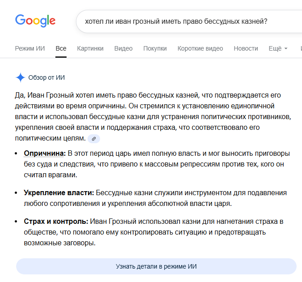
Task: Switch to Видео results tab
Action: click(123, 48)
